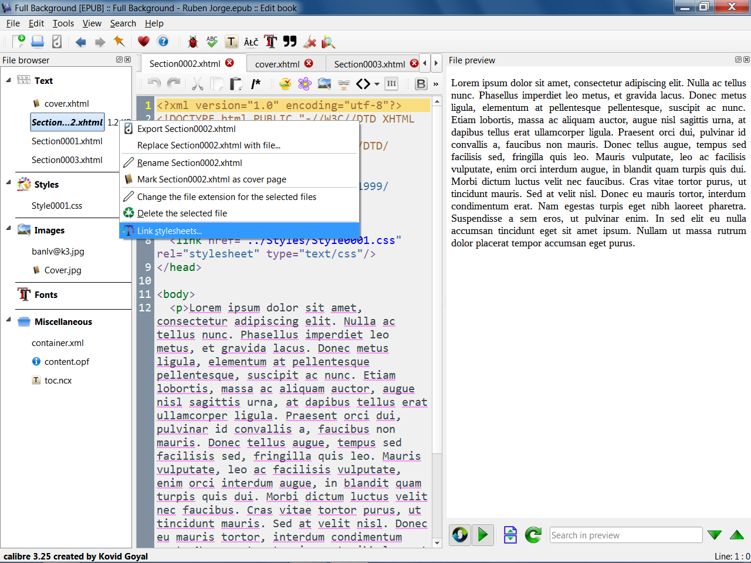
Task: Choose Link stylesheets from context menu
Action: (170, 230)
